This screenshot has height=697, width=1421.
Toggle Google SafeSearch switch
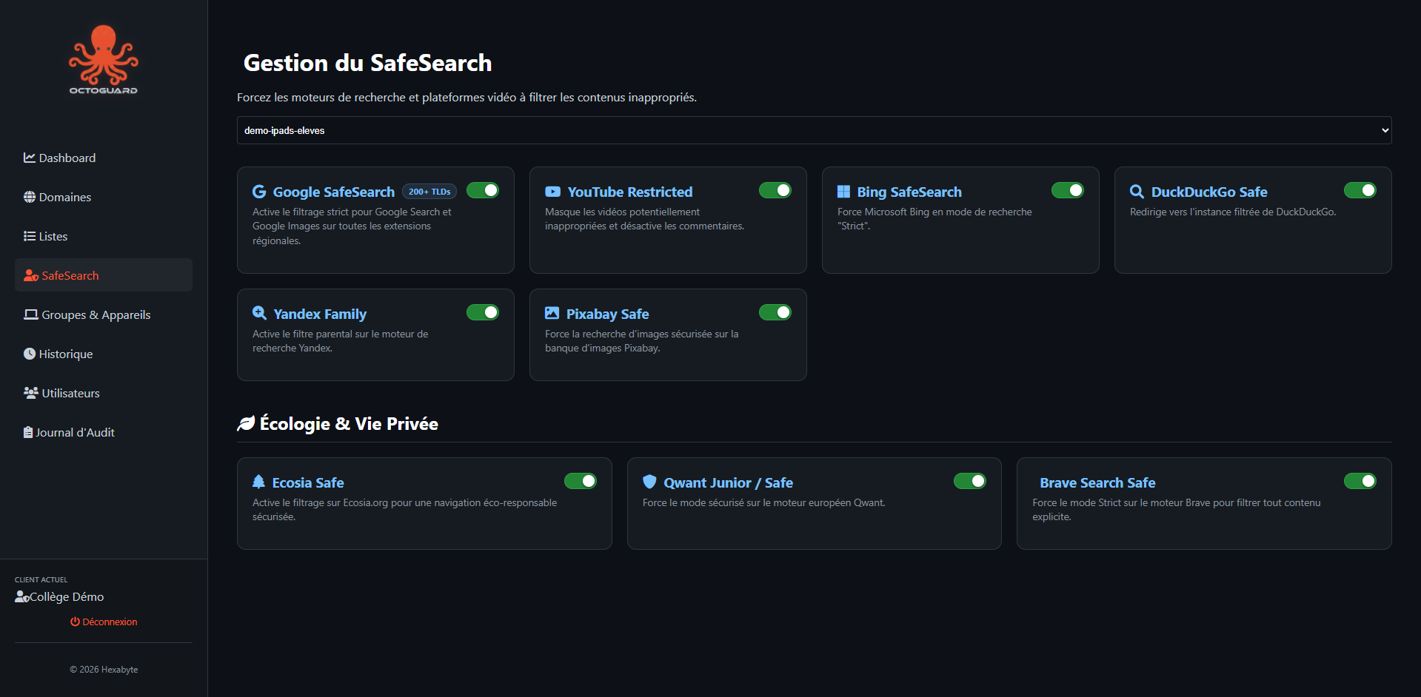483,190
